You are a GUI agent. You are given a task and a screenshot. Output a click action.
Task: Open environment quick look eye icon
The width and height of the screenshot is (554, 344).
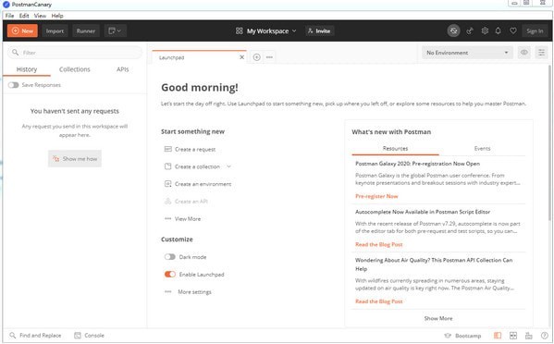click(524, 53)
